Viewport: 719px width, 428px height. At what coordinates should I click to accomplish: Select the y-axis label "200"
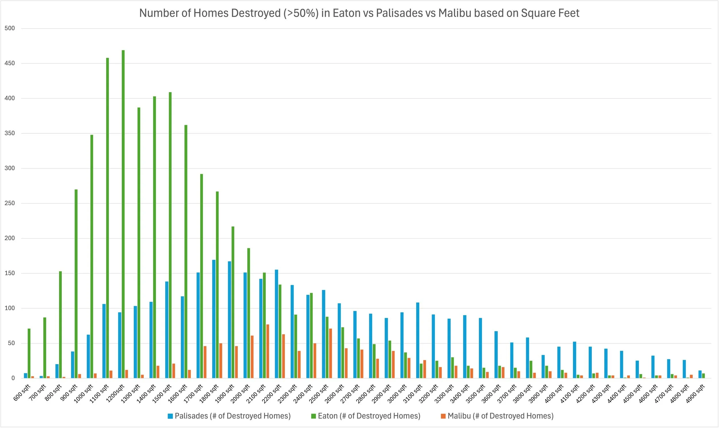click(9, 238)
